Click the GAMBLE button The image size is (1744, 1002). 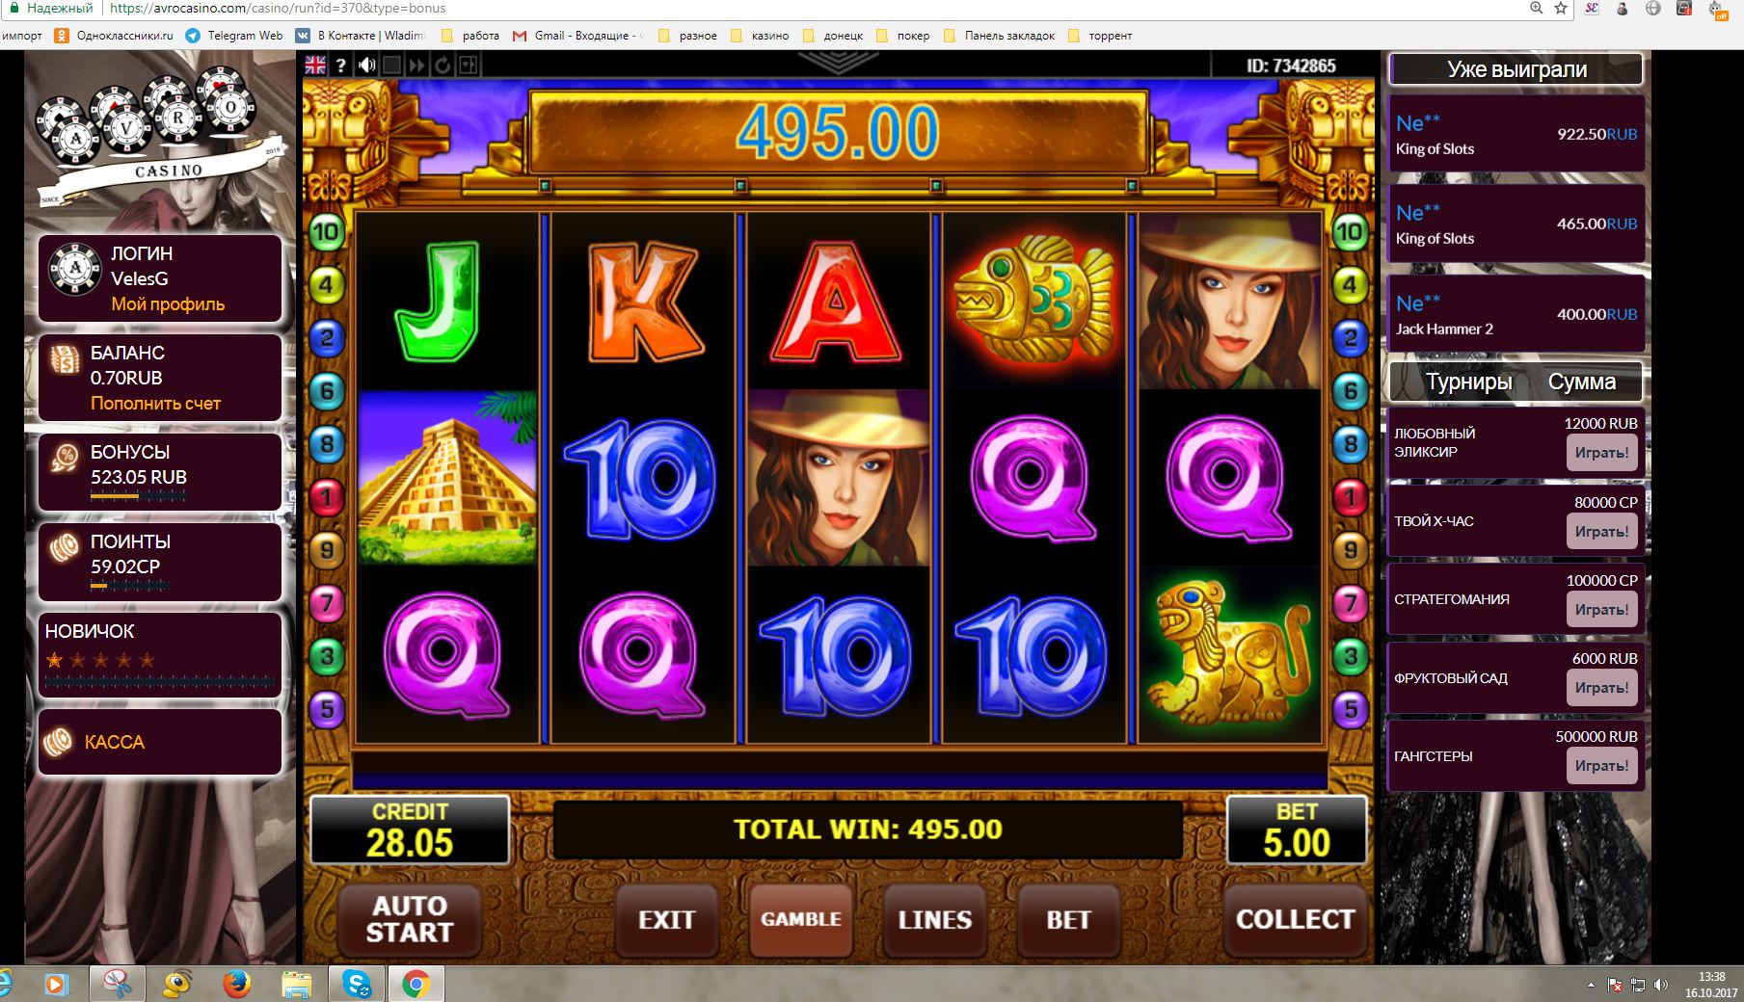pyautogui.click(x=801, y=919)
